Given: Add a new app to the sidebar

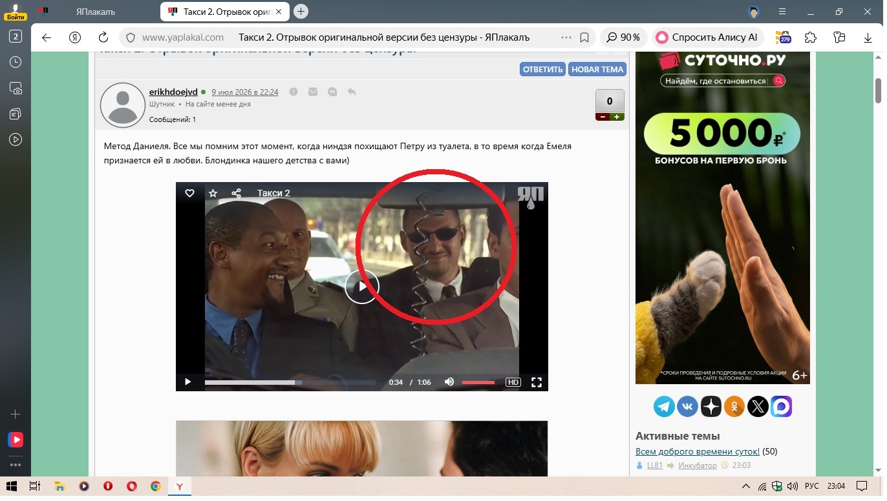Looking at the screenshot, I should pos(16,414).
